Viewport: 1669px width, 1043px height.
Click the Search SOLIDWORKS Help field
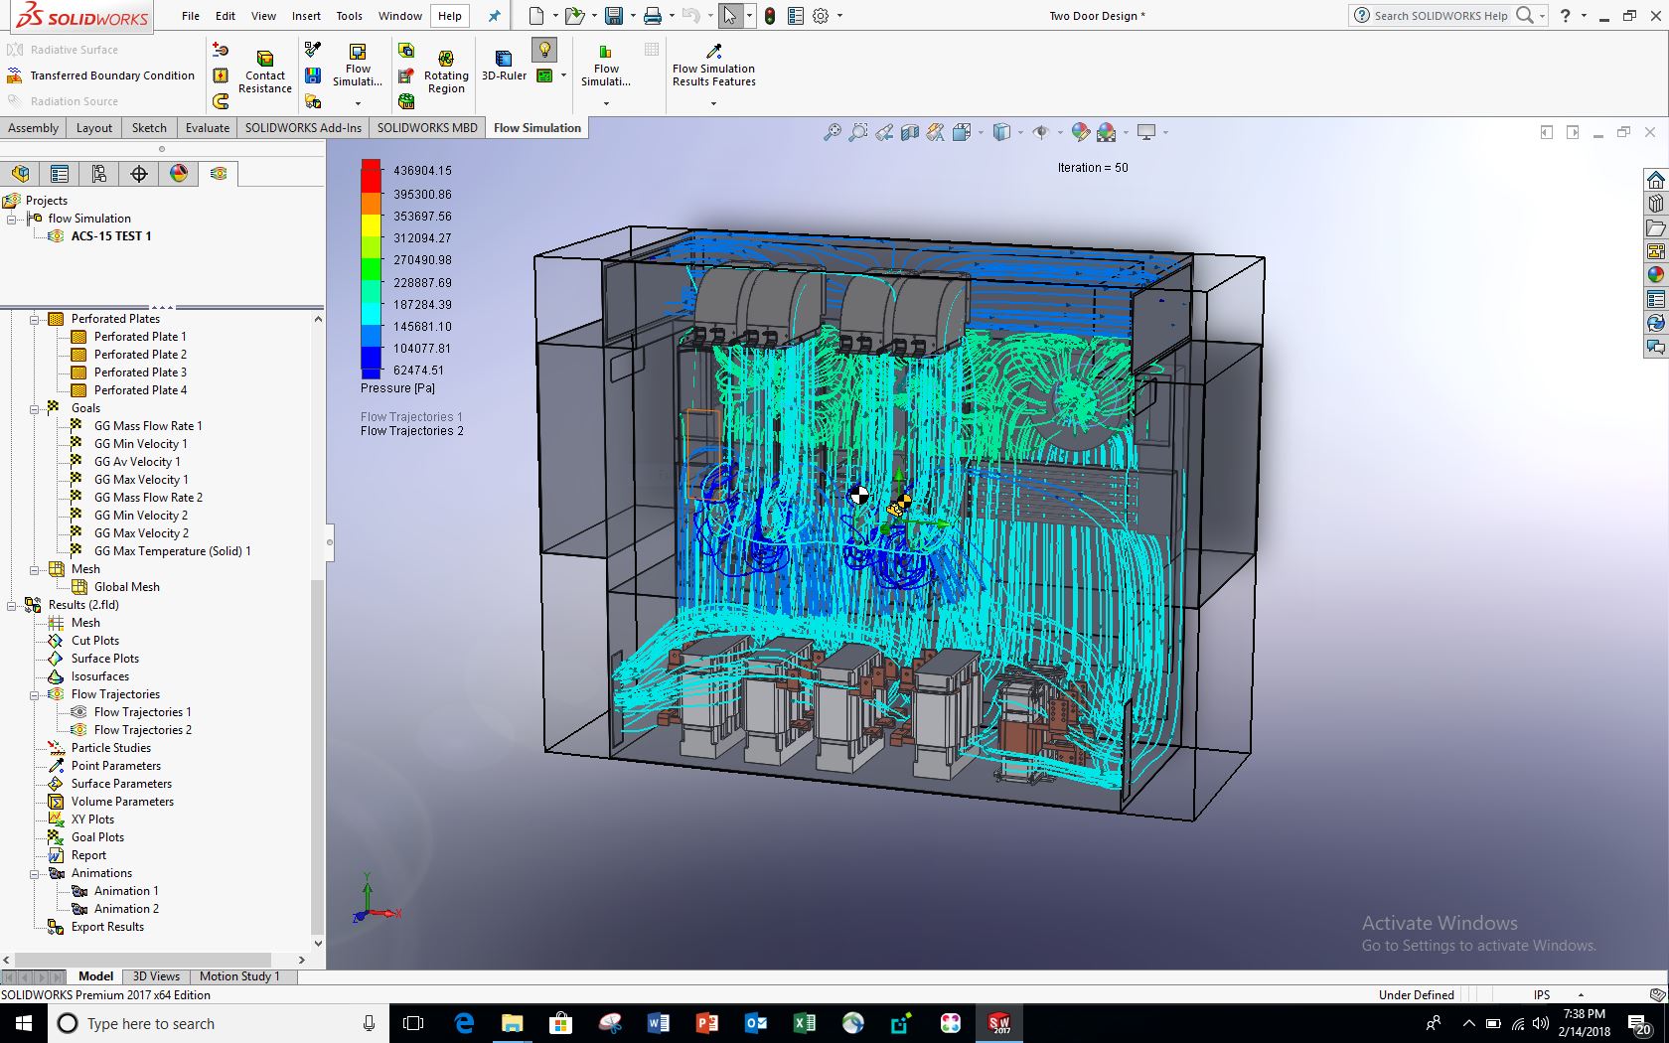click(x=1441, y=16)
